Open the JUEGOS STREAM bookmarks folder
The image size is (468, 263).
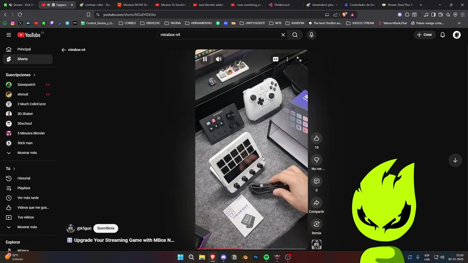pos(360,23)
